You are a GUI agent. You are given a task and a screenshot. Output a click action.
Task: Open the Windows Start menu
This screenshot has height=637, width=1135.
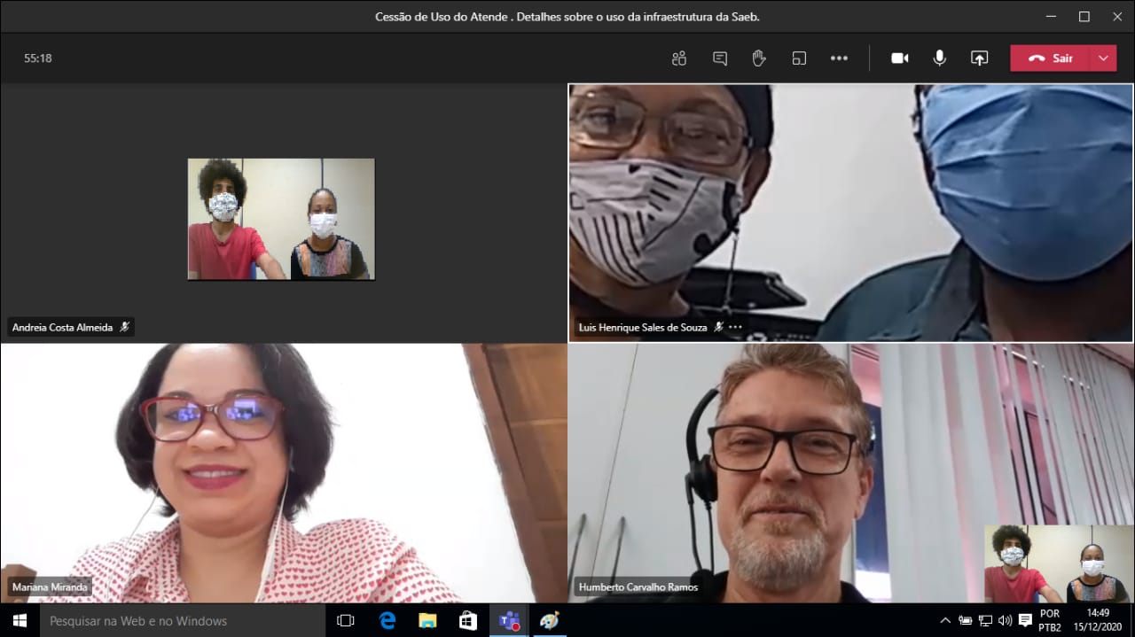20,620
